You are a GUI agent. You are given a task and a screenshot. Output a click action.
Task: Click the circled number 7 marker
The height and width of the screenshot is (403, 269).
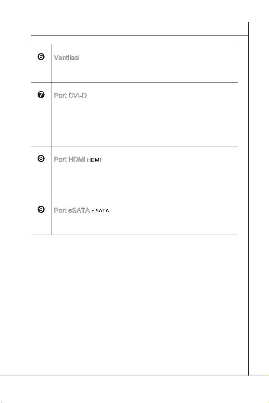(x=41, y=95)
